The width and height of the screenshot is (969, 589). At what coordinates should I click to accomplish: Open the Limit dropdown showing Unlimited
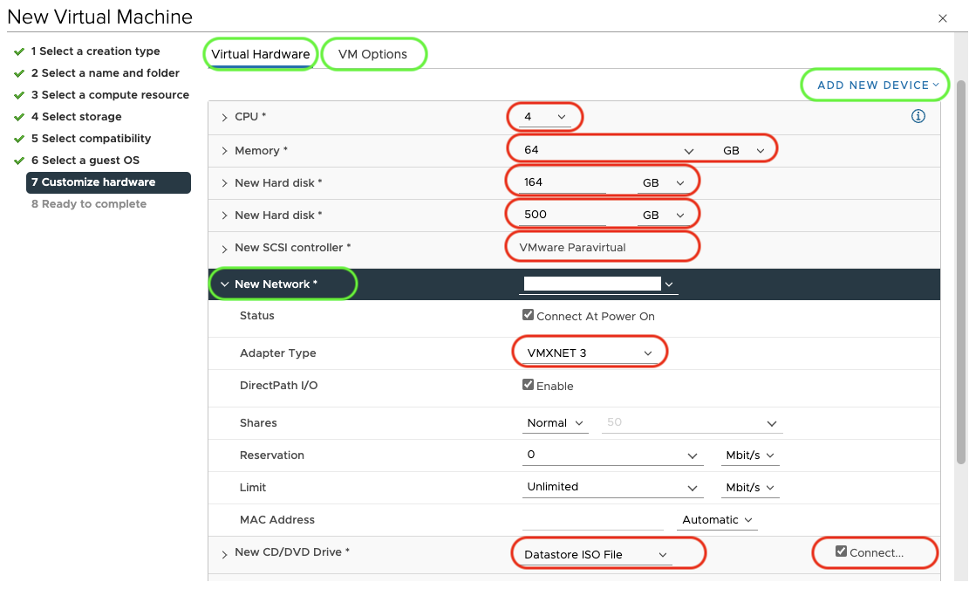click(x=612, y=487)
